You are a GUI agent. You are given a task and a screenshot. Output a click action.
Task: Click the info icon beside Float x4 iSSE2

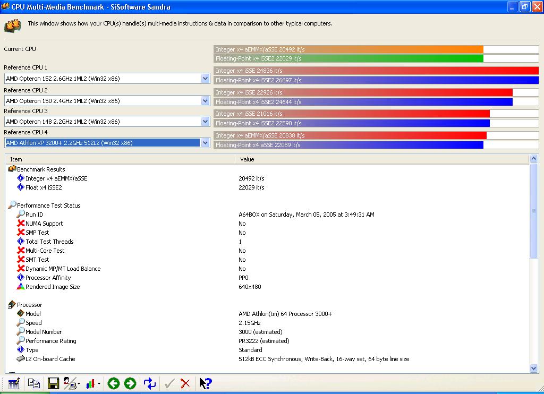coord(21,187)
